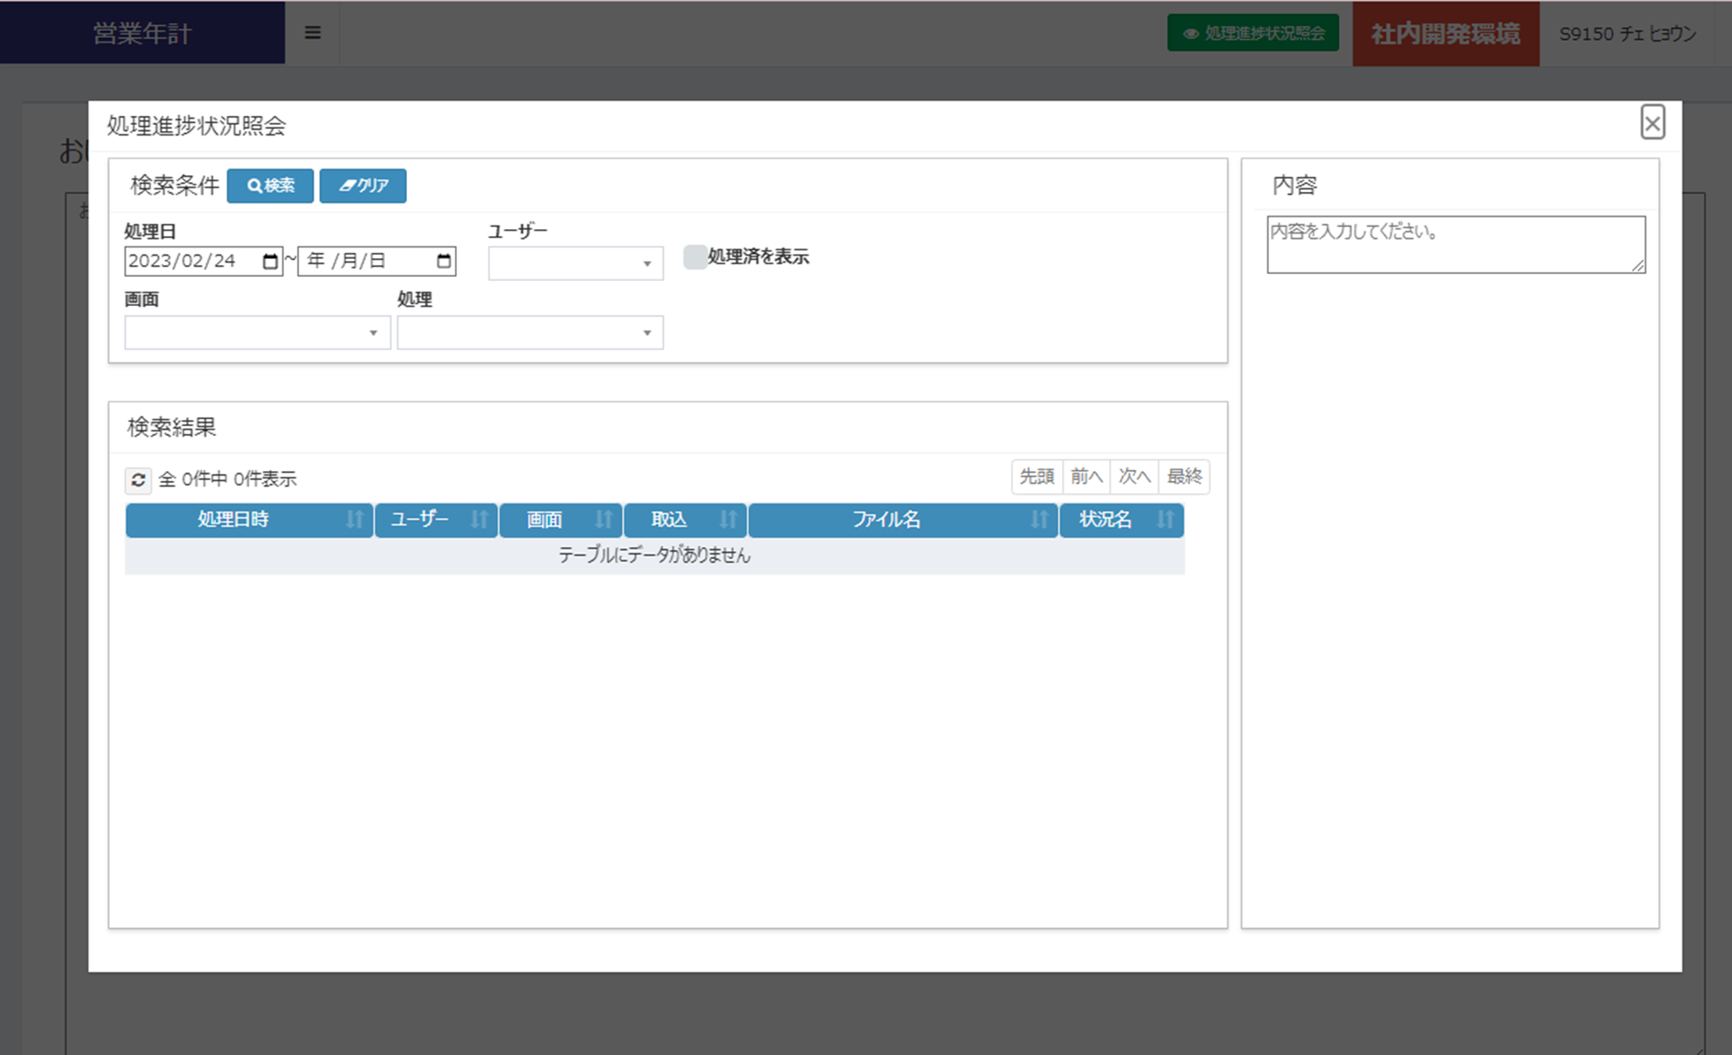This screenshot has height=1055, width=1732.
Task: Go to the 最終 page
Action: coord(1183,478)
